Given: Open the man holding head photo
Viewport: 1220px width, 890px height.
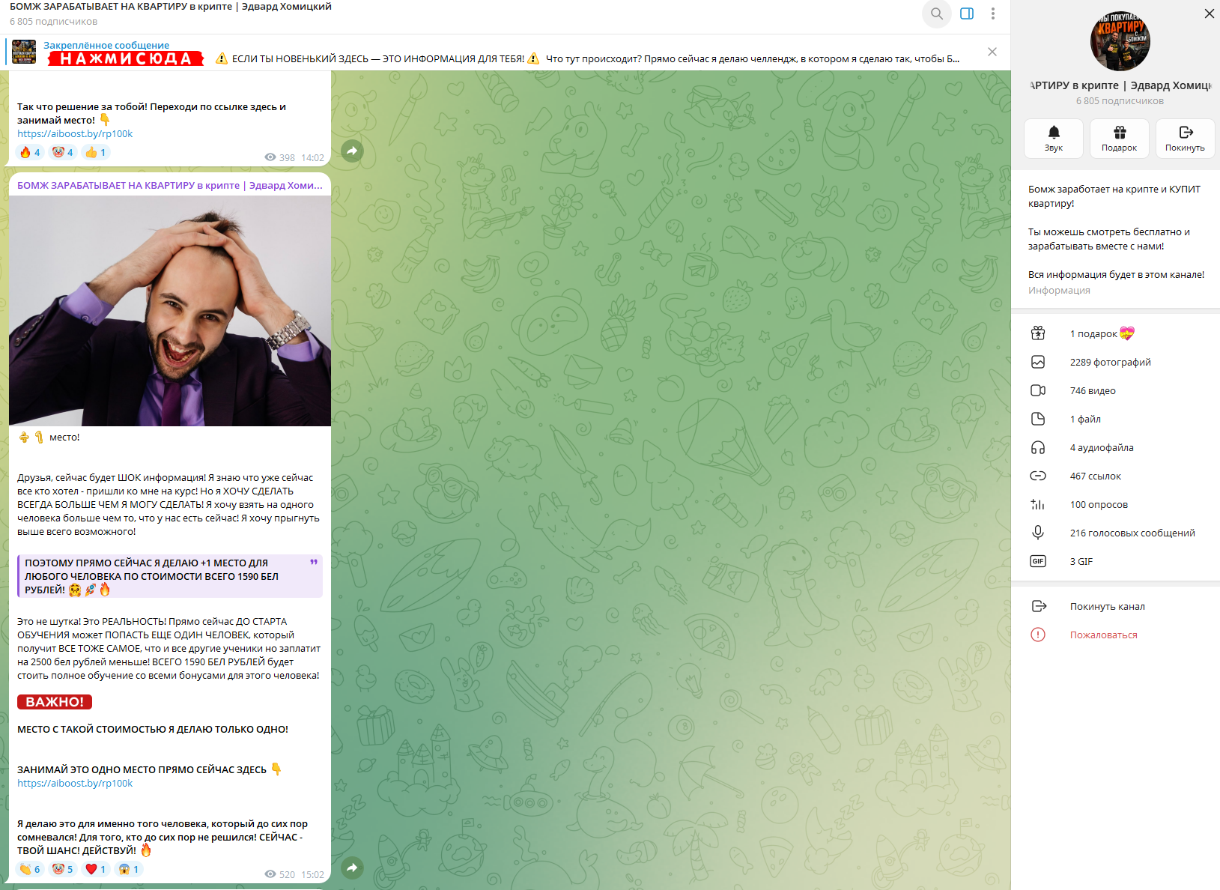Looking at the screenshot, I should pos(170,311).
